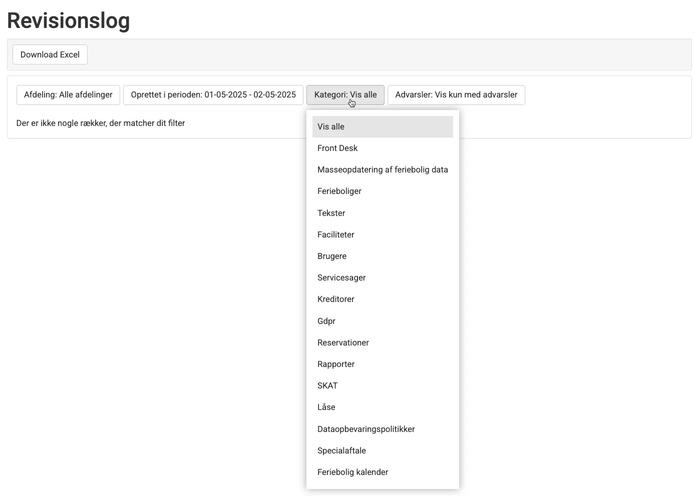Filter by the Brugere category
Image resolution: width=695 pixels, height=496 pixels.
tap(332, 256)
